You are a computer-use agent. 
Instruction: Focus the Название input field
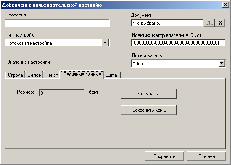(x=57, y=23)
